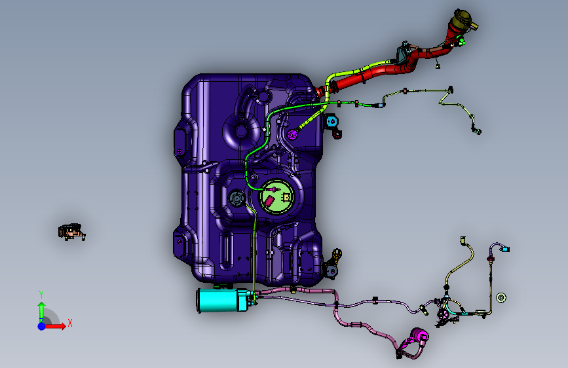Screen dimensions: 568x368
Task: Select the small brown bracket left of tank
Action: (71, 231)
